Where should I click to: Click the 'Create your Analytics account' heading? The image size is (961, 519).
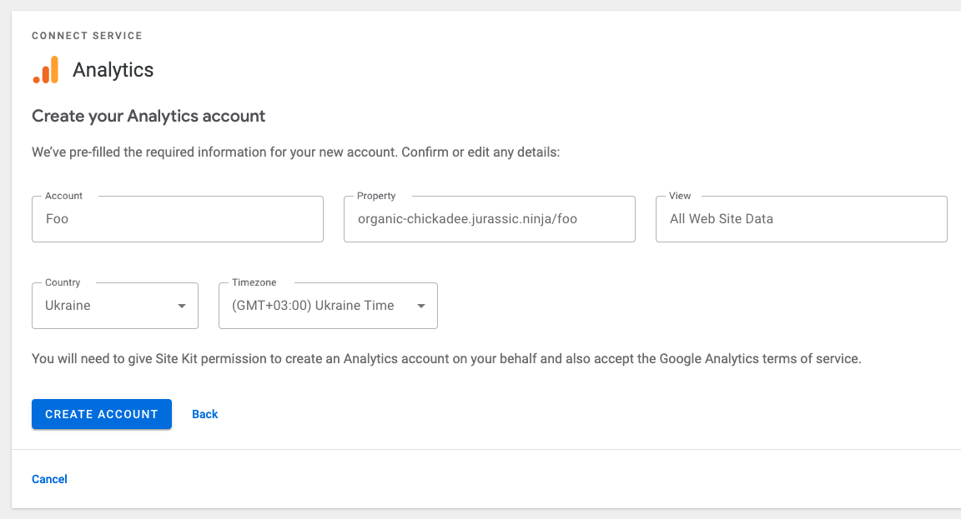pyautogui.click(x=148, y=117)
